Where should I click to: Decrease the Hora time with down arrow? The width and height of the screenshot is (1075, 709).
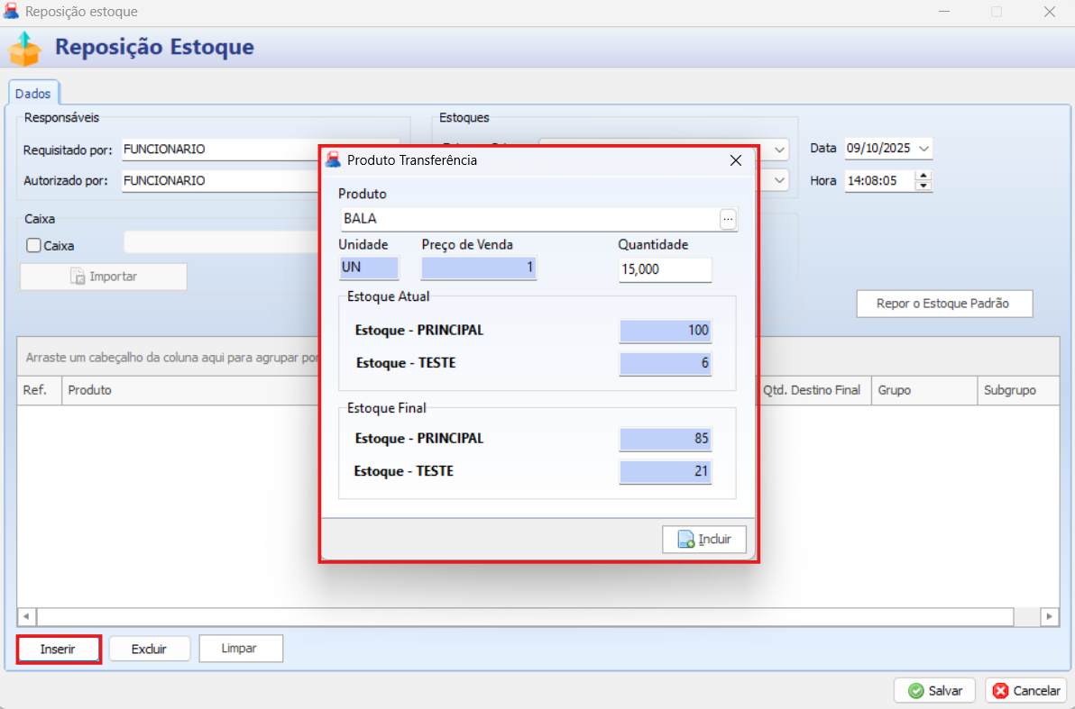pyautogui.click(x=923, y=186)
